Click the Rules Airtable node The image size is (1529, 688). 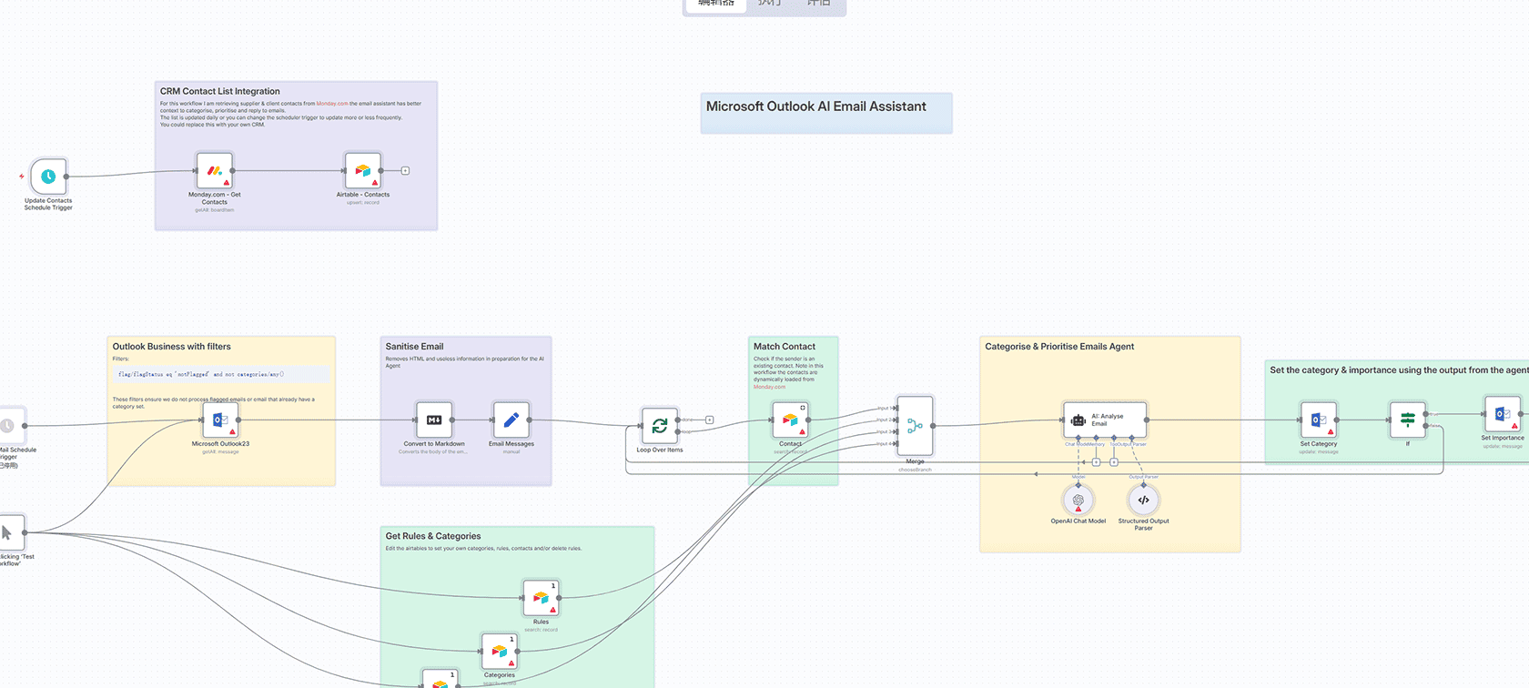point(541,598)
